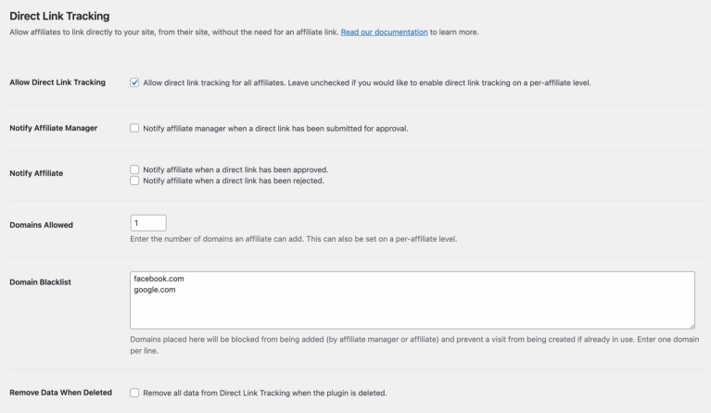Click the 'Remove all data from Direct Link Tracking' text
711x413 pixels.
tap(216, 393)
